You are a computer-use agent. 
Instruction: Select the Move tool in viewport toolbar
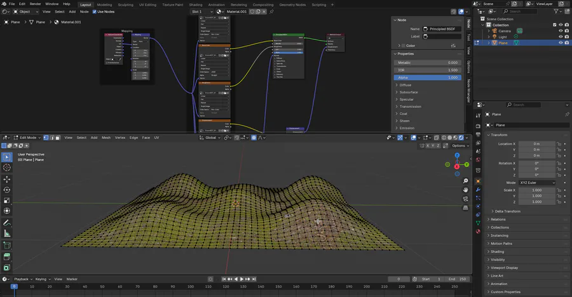pyautogui.click(x=7, y=180)
